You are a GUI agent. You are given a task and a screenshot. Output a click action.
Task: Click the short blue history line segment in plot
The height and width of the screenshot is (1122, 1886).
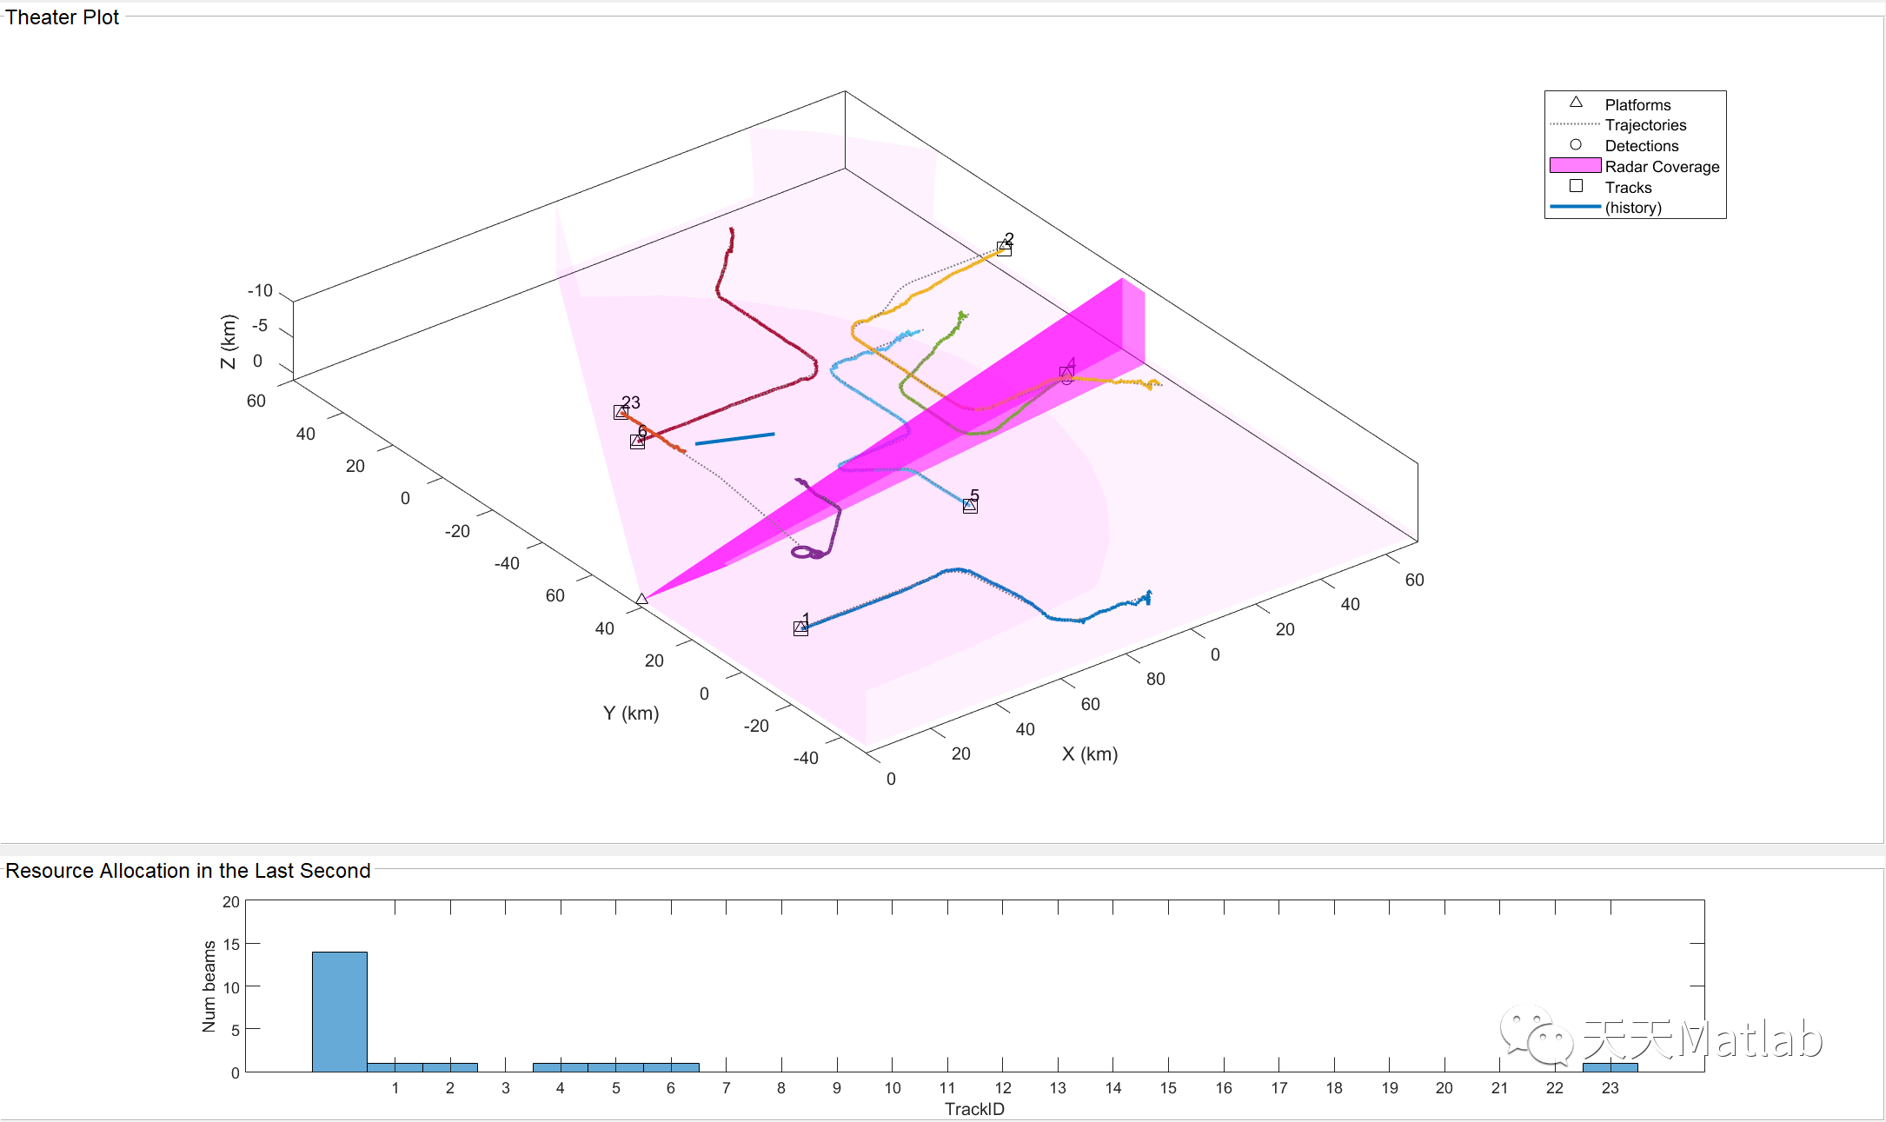[x=734, y=438]
